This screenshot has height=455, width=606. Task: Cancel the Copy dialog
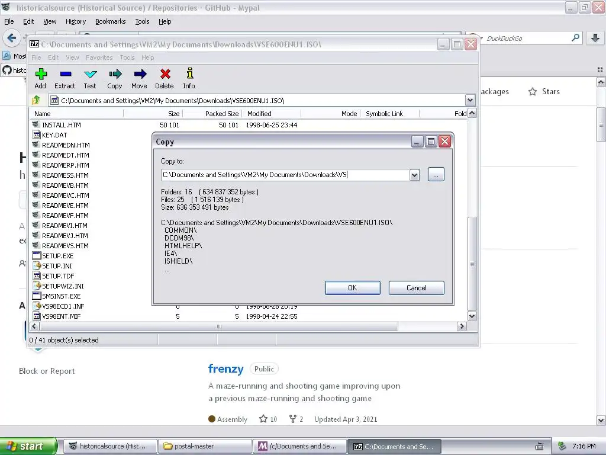click(416, 288)
